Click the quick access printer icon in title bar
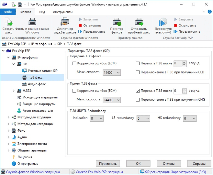 20,5
